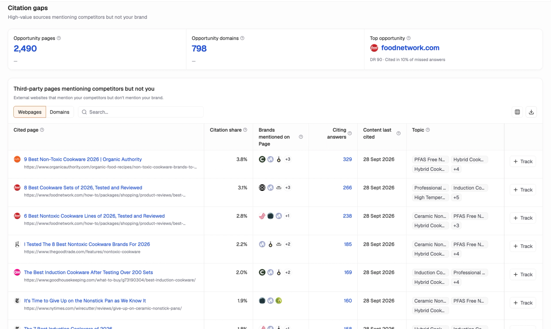Image resolution: width=551 pixels, height=329 pixels.
Task: Click the Citing answers info icon
Action: [350, 133]
